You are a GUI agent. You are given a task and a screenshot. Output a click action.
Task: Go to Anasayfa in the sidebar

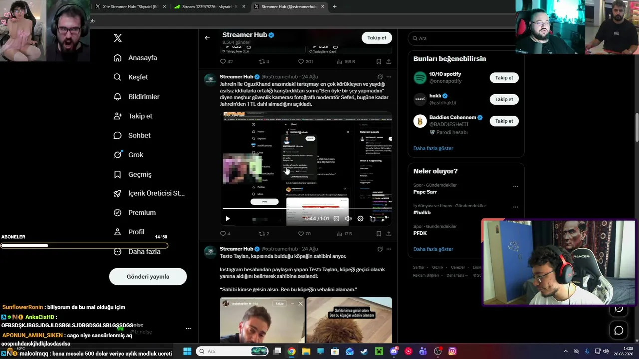click(136, 58)
